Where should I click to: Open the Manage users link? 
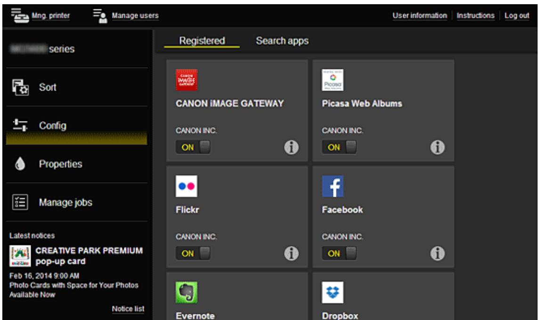click(135, 16)
